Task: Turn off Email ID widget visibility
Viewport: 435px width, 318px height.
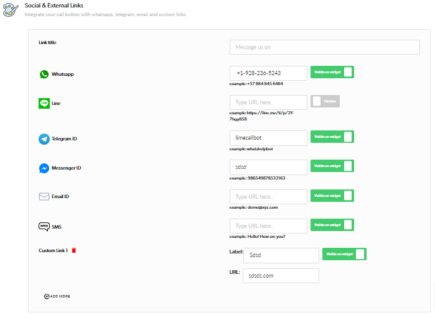Action: coord(332,196)
